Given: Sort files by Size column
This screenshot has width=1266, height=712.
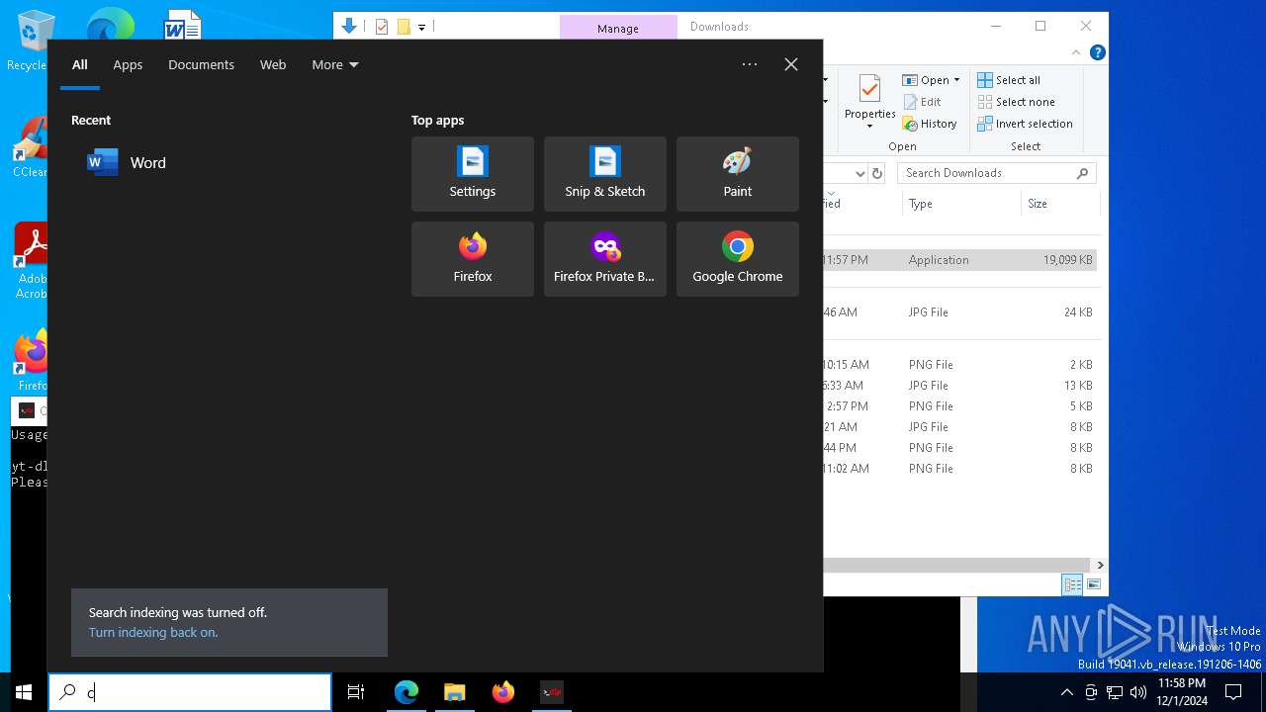Looking at the screenshot, I should (x=1059, y=204).
